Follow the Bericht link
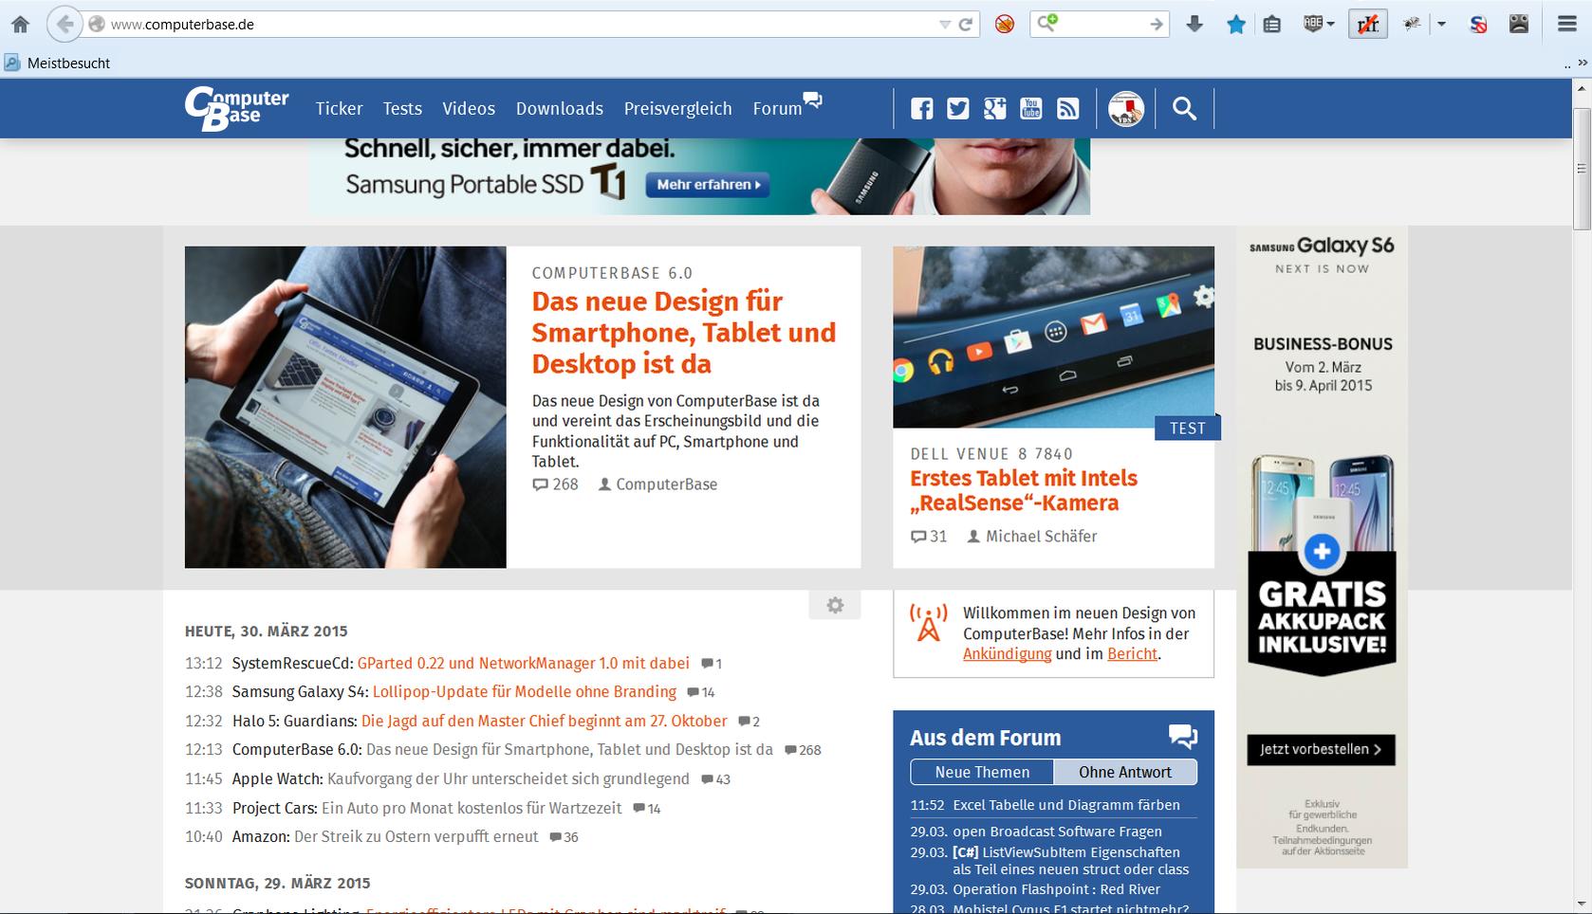This screenshot has width=1592, height=914. 1132,654
